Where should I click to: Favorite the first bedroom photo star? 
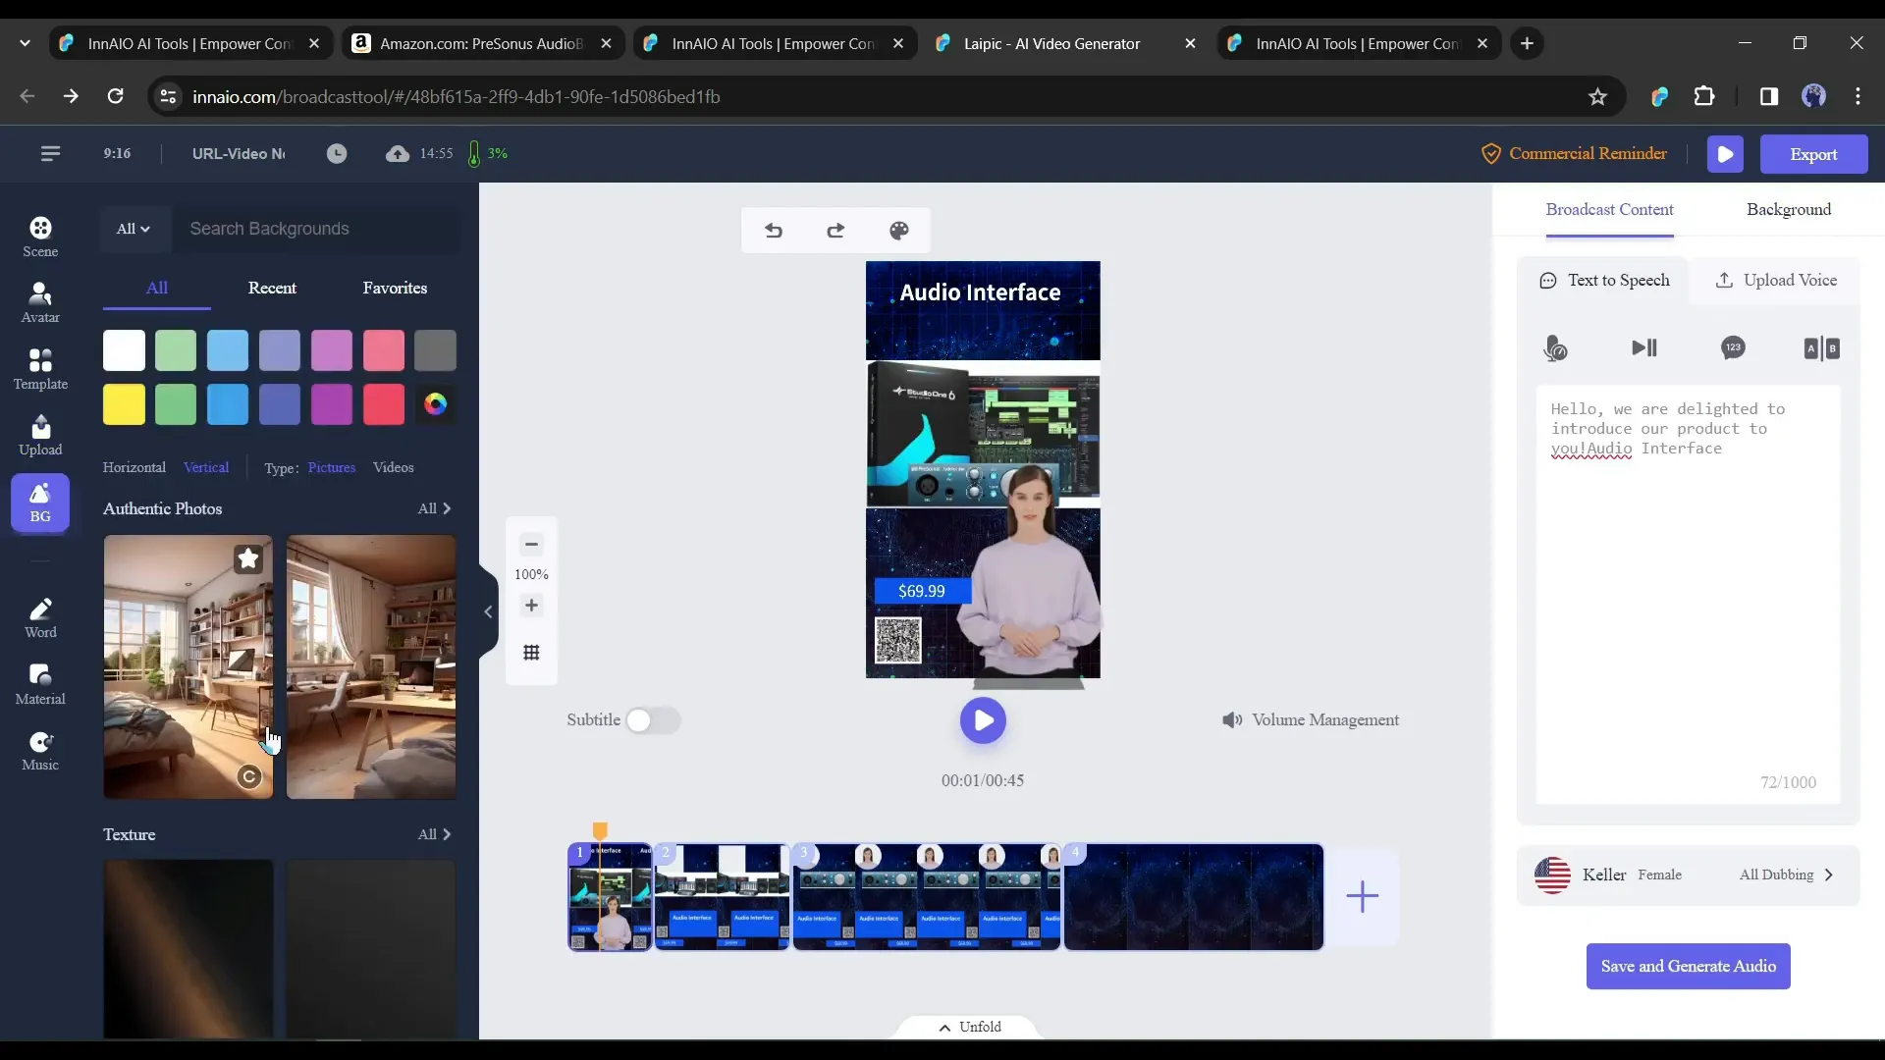(248, 558)
